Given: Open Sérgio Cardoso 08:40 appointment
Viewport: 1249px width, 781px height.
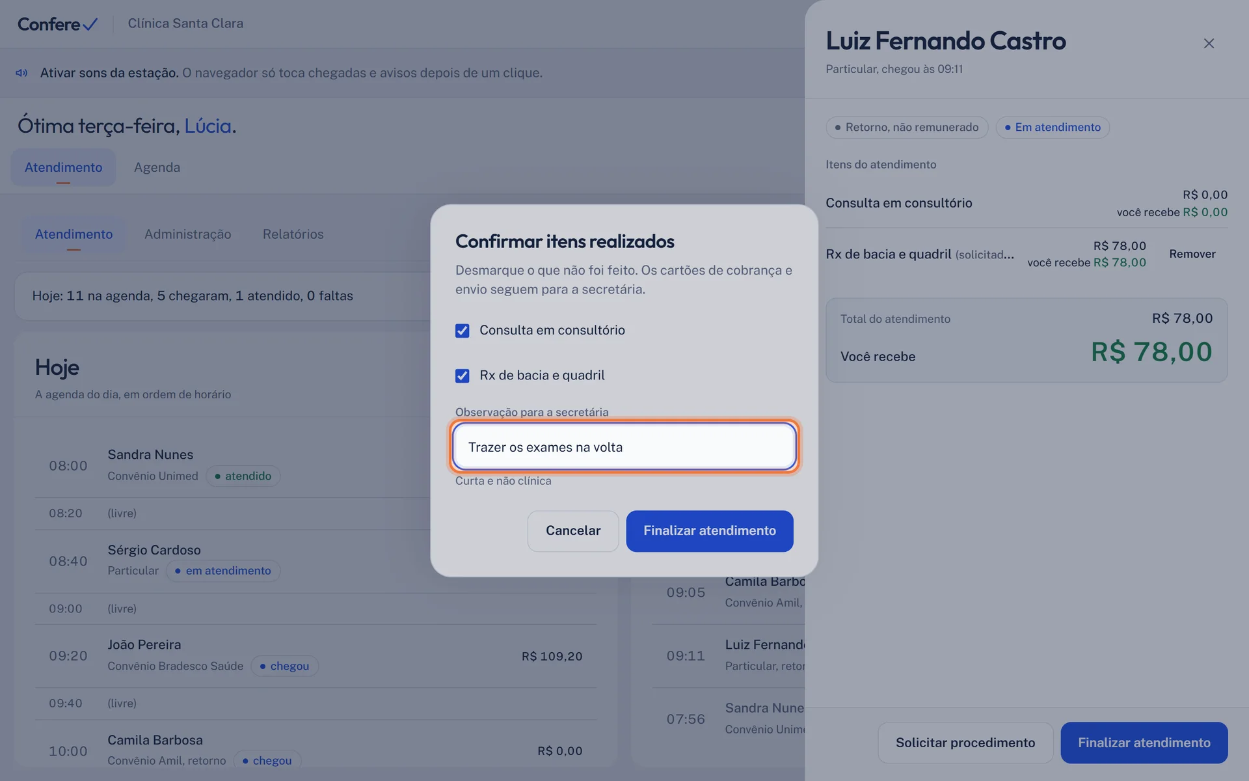Looking at the screenshot, I should 315,560.
